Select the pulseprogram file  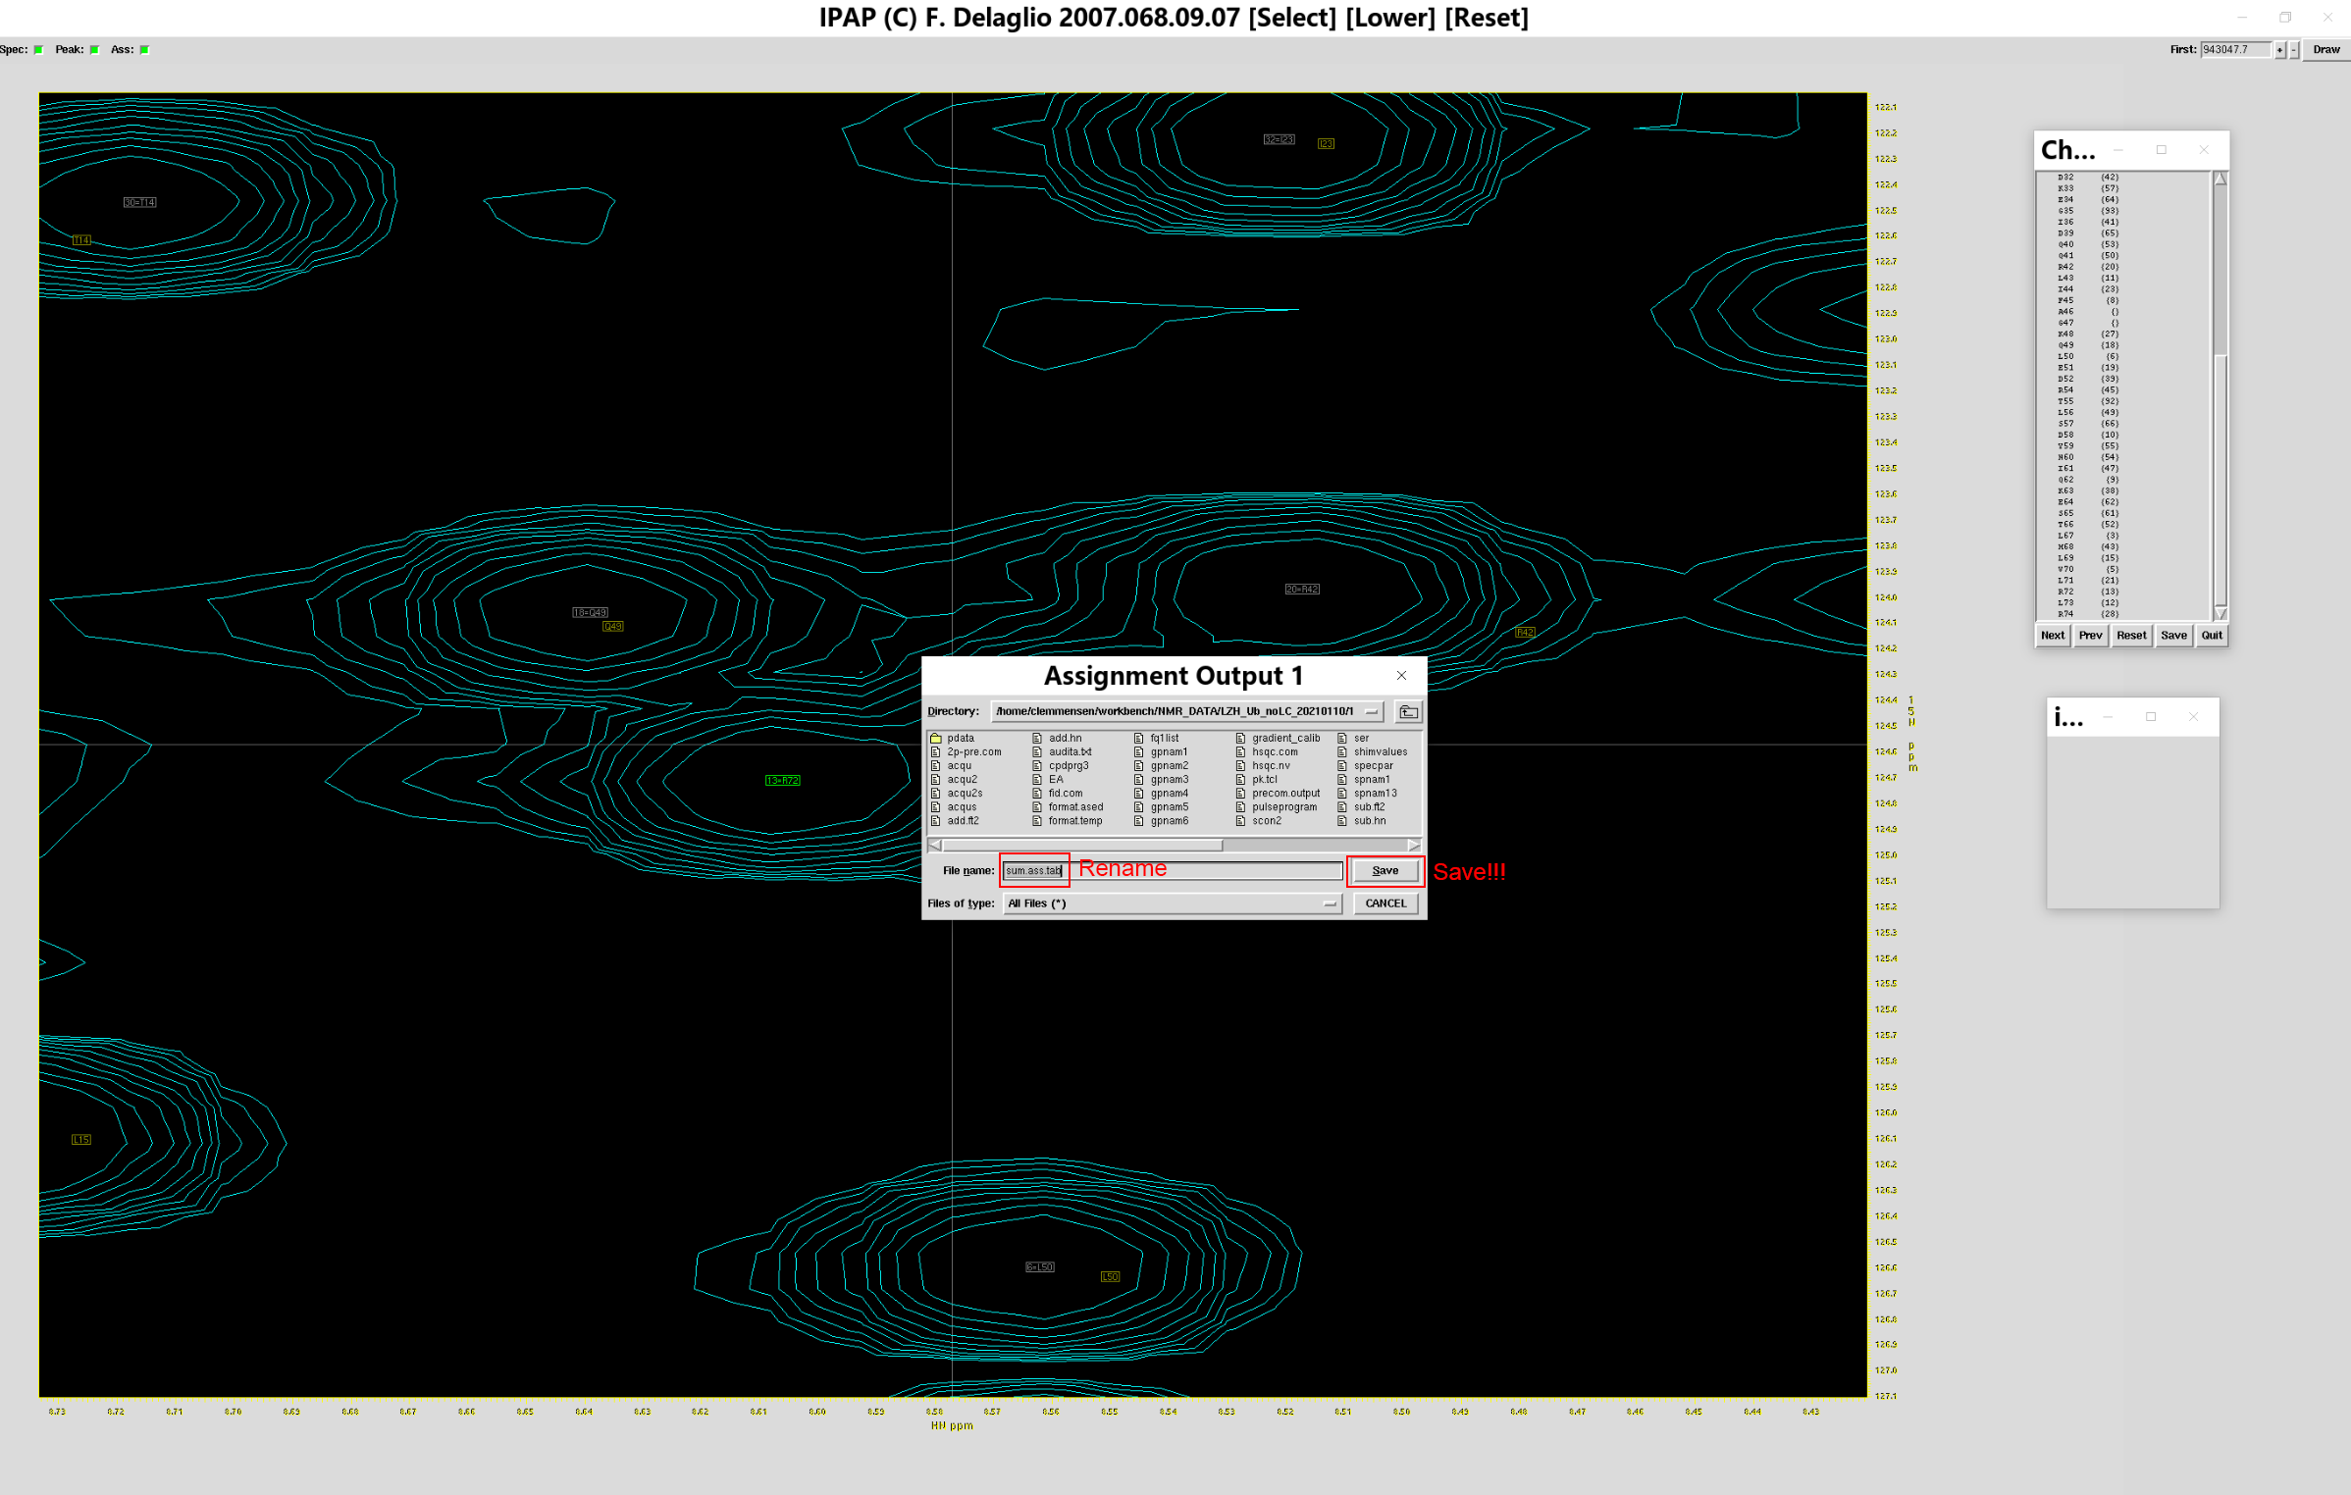tap(1284, 806)
